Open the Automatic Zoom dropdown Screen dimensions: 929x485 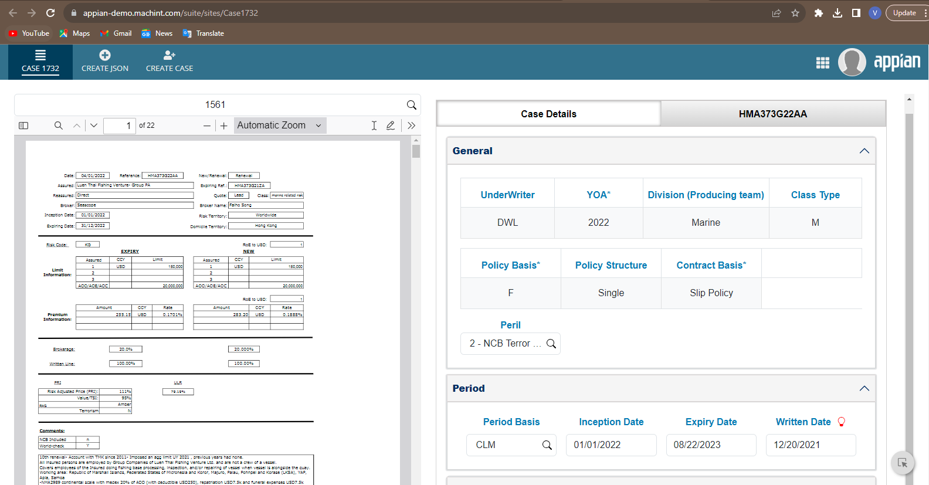[x=280, y=126]
